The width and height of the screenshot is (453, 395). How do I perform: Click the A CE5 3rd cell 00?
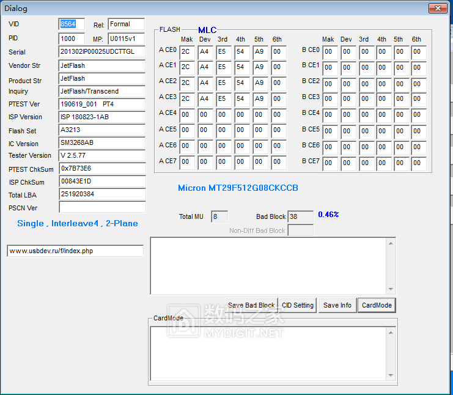224,131
